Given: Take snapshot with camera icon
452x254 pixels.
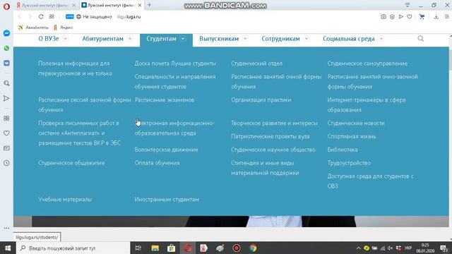Looking at the screenshot, I should [383, 17].
